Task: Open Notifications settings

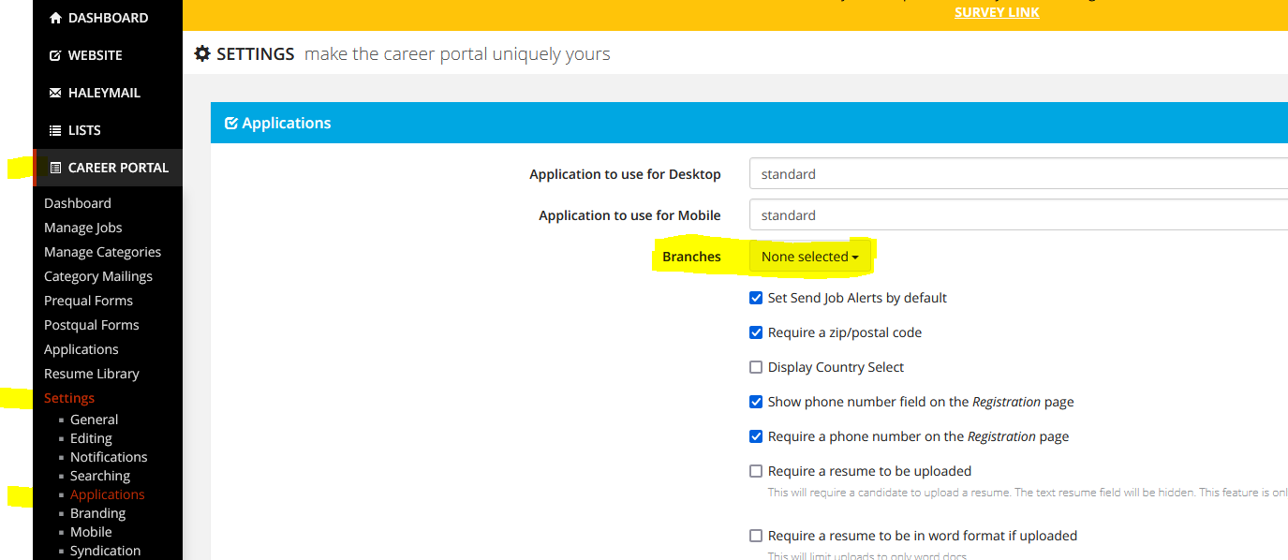Action: click(x=109, y=457)
